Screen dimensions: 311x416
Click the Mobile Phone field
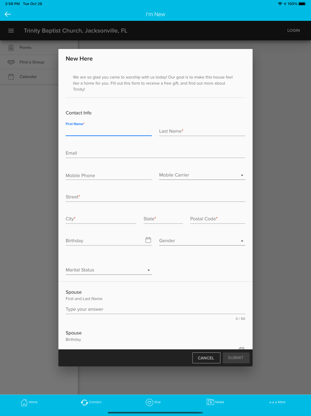[x=108, y=175]
